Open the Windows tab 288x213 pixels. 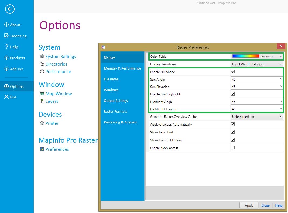pyautogui.click(x=122, y=90)
